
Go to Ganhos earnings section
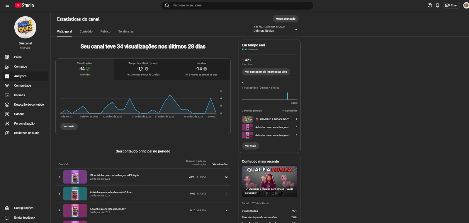click(x=19, y=114)
